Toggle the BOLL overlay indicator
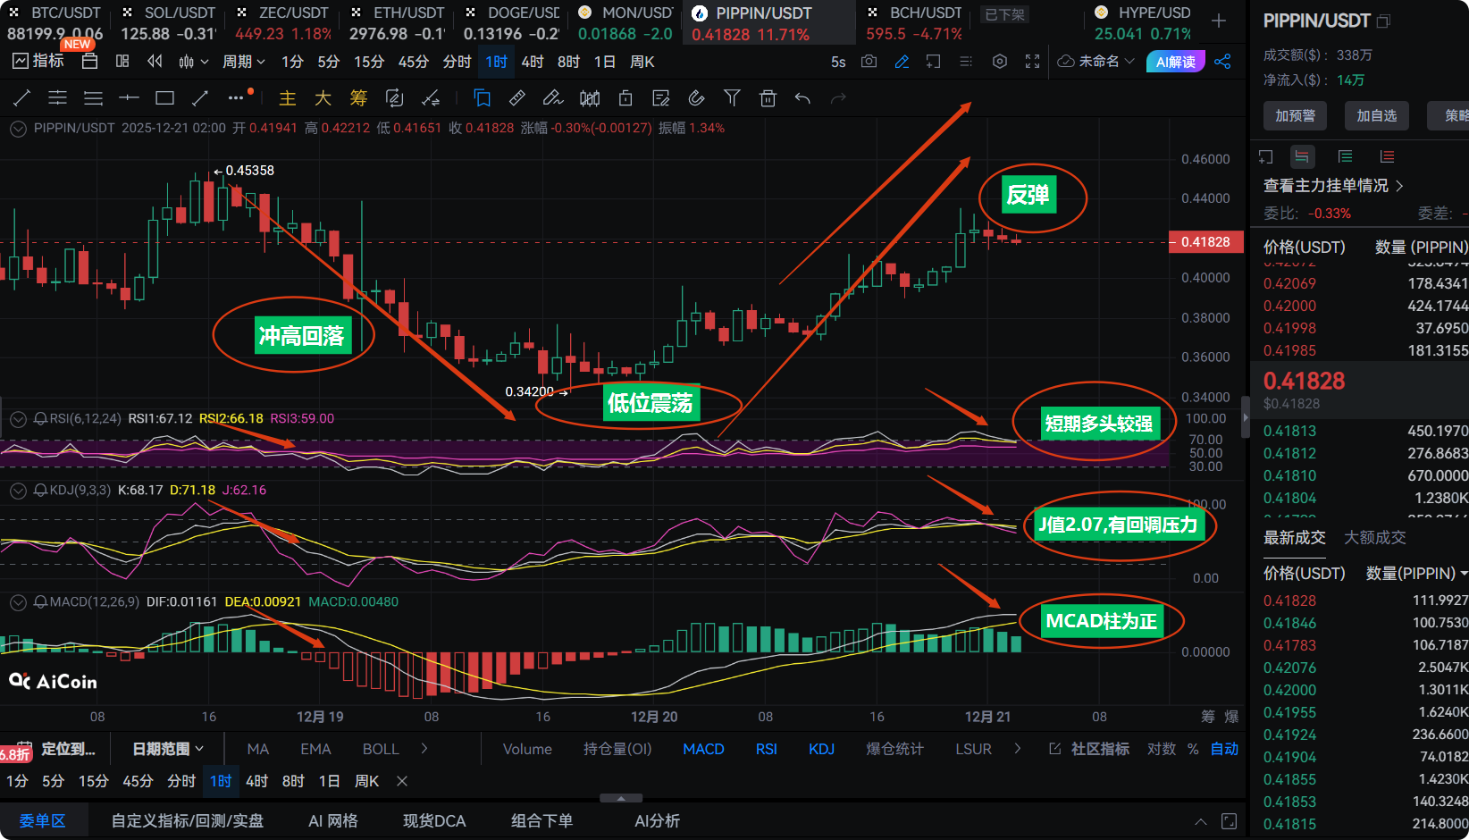Viewport: 1469px width, 840px height. point(381,749)
